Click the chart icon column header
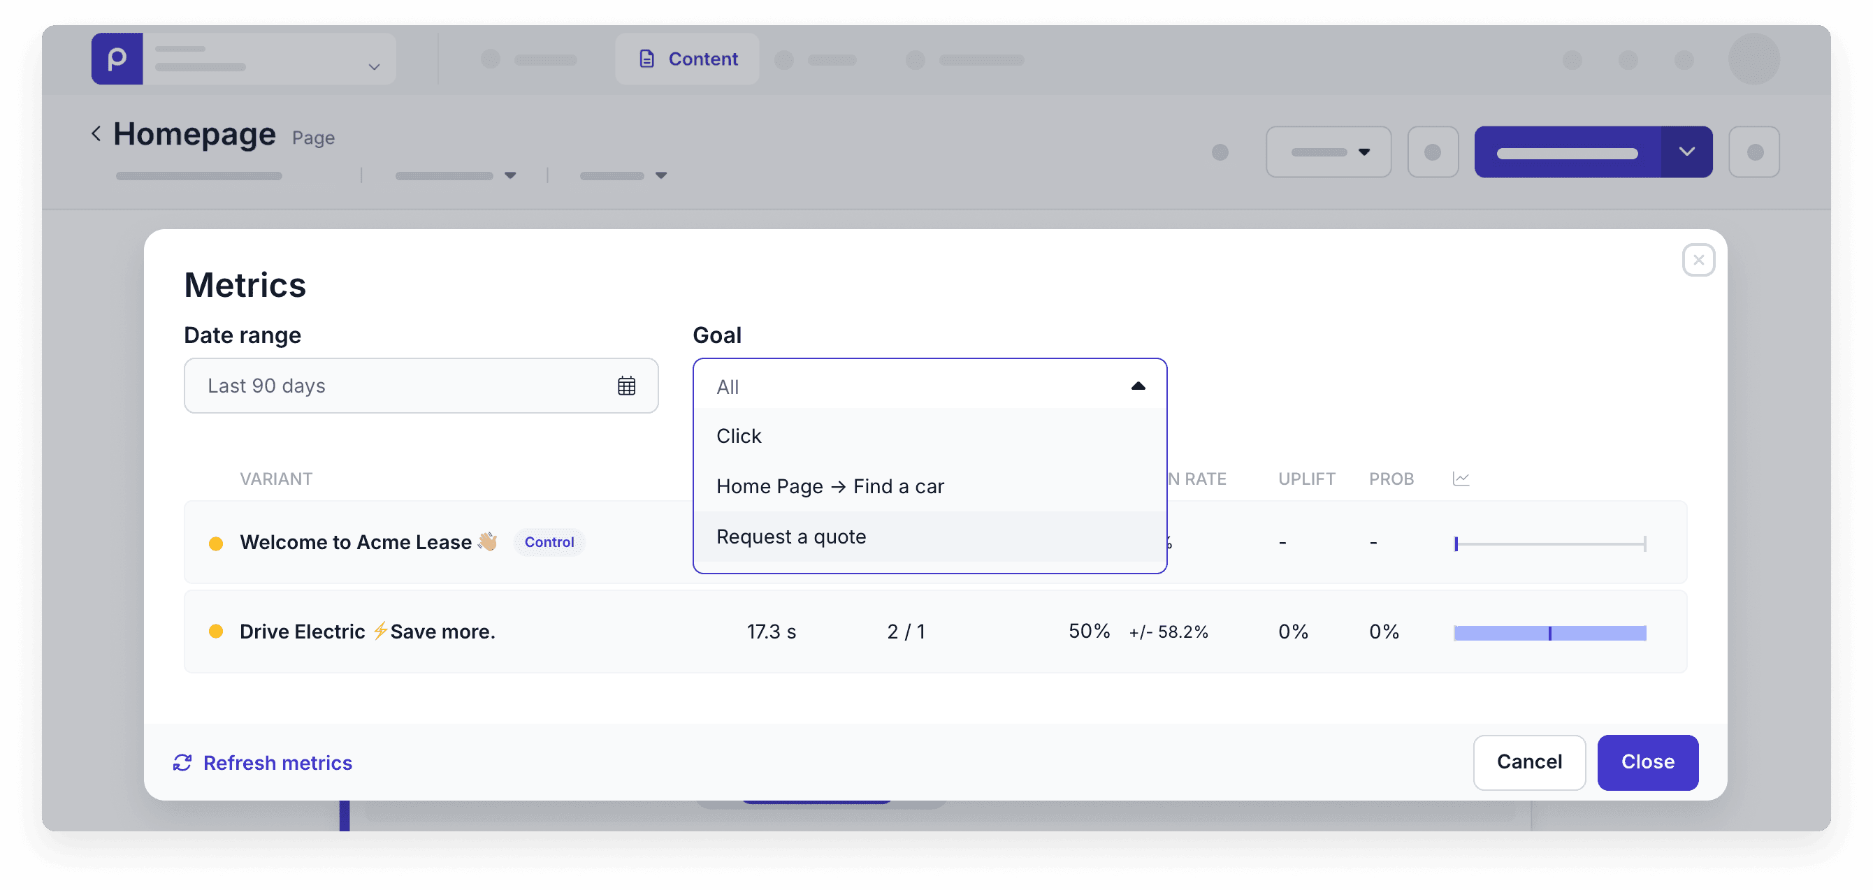This screenshot has width=1873, height=890. 1460,479
